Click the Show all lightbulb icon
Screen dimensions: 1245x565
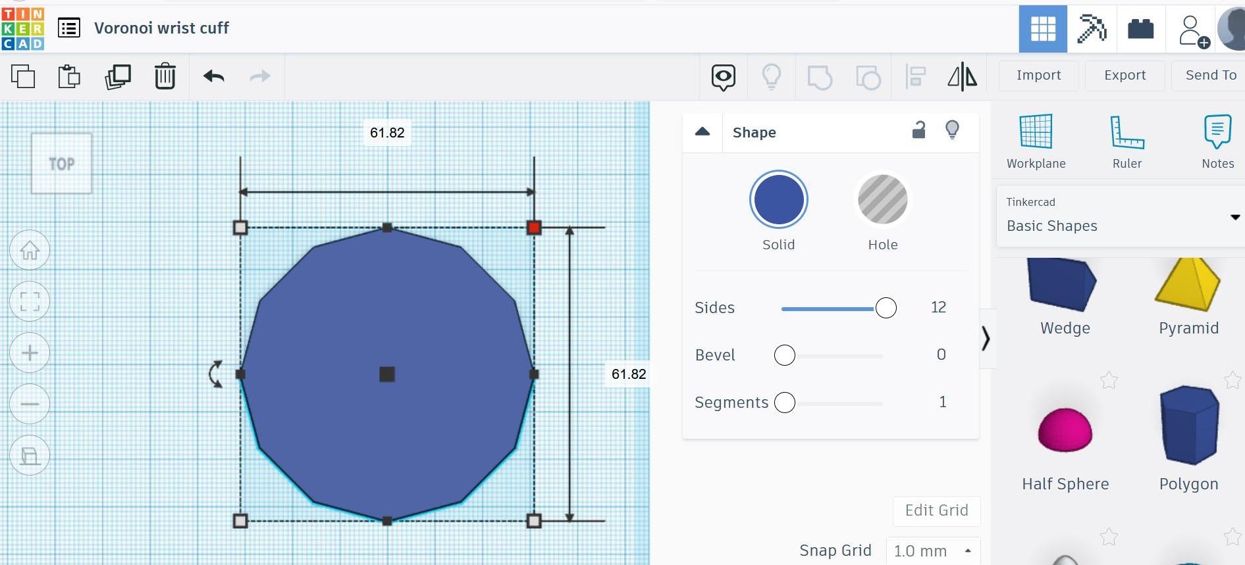pyautogui.click(x=772, y=76)
